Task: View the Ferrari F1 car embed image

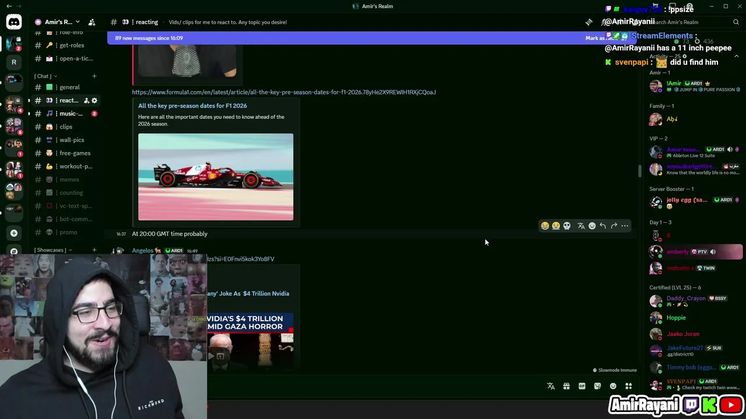Action: click(x=216, y=177)
